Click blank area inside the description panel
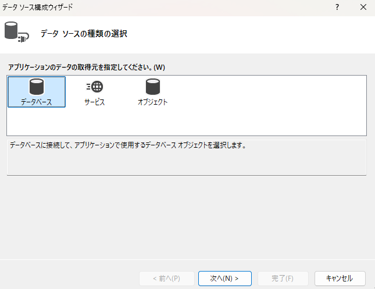The width and height of the screenshot is (375, 289). (186, 163)
